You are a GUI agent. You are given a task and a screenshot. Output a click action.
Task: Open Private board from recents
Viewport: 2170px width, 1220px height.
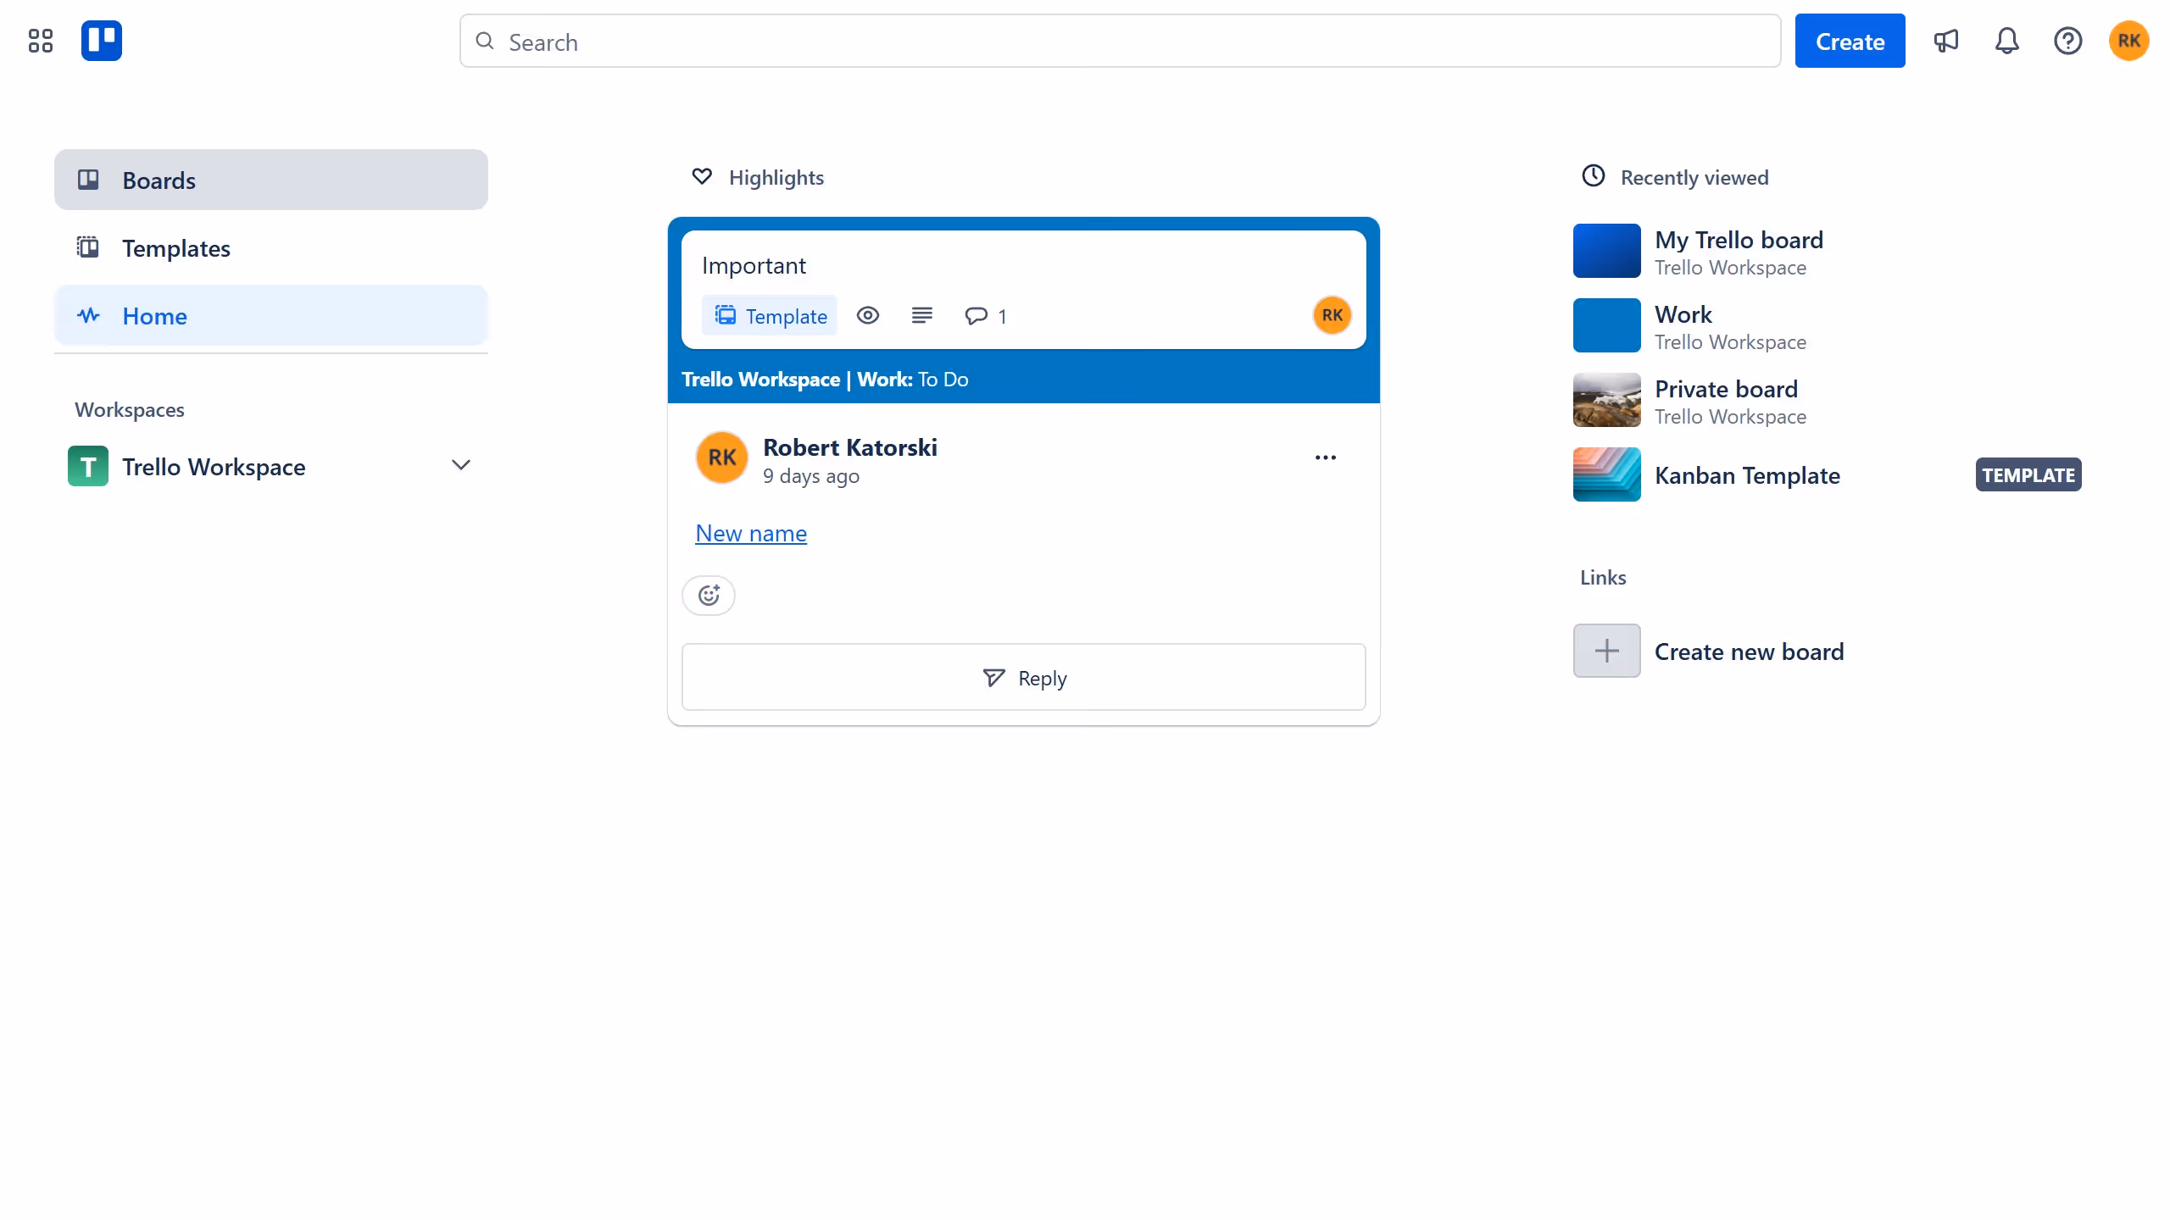click(x=1828, y=400)
